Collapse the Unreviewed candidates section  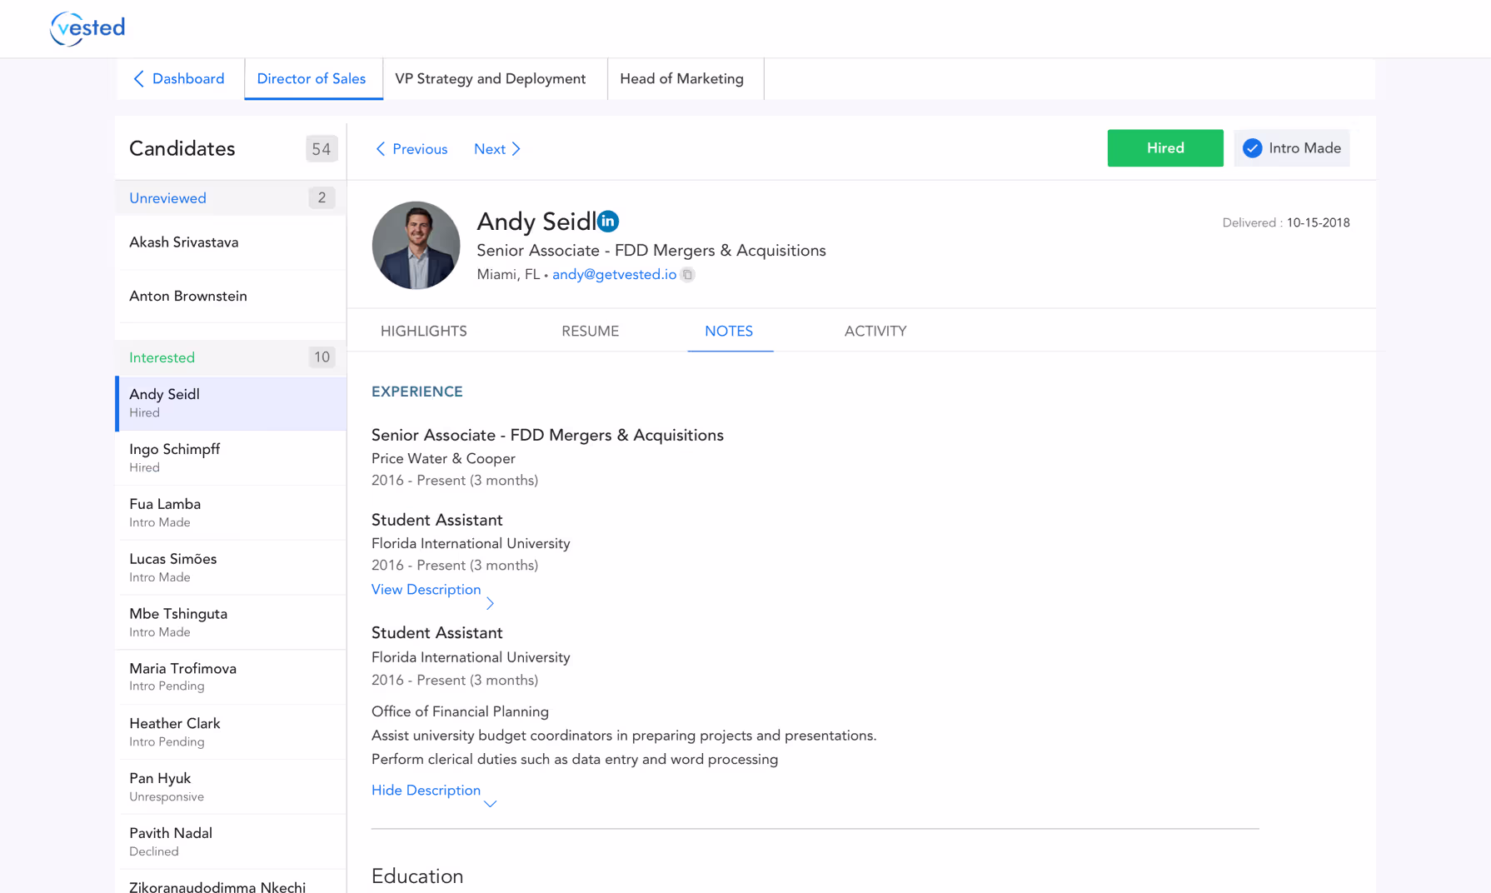click(231, 198)
